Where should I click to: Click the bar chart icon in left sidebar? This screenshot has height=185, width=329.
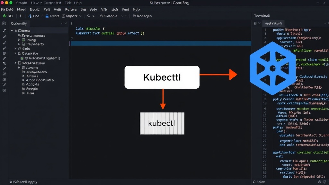[x=4, y=80]
